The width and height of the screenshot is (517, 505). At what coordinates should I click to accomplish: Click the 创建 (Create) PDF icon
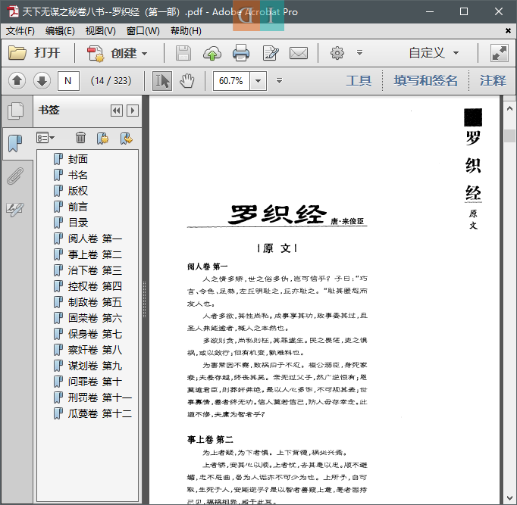coord(96,53)
